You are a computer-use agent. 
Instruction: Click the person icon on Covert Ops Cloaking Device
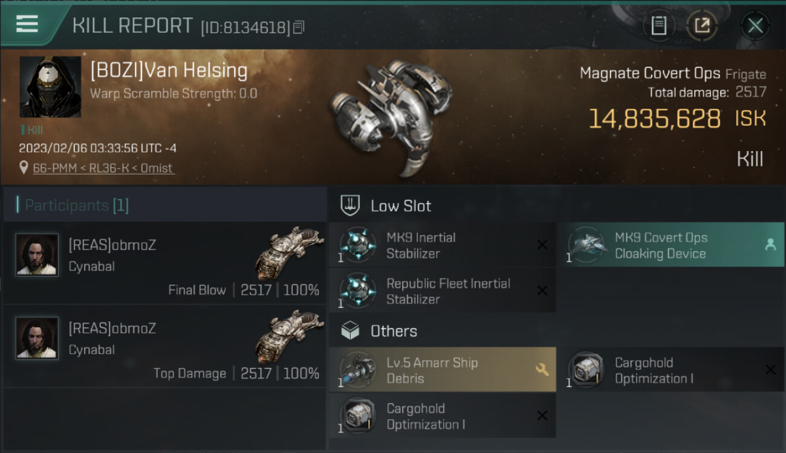770,245
